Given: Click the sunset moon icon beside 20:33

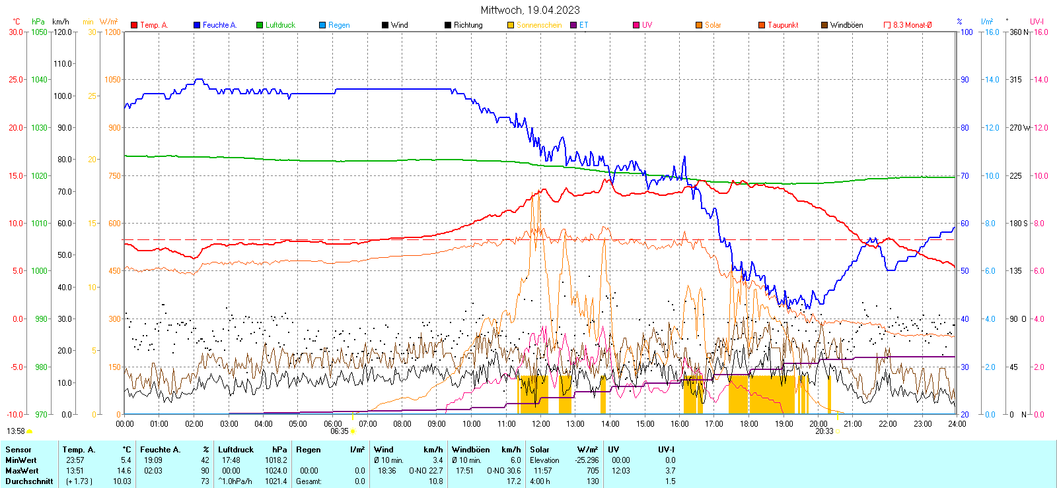Looking at the screenshot, I should [838, 431].
